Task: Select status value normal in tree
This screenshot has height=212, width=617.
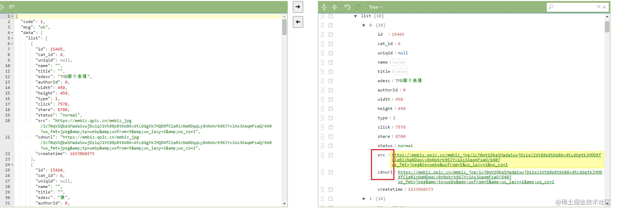Action: (x=405, y=146)
